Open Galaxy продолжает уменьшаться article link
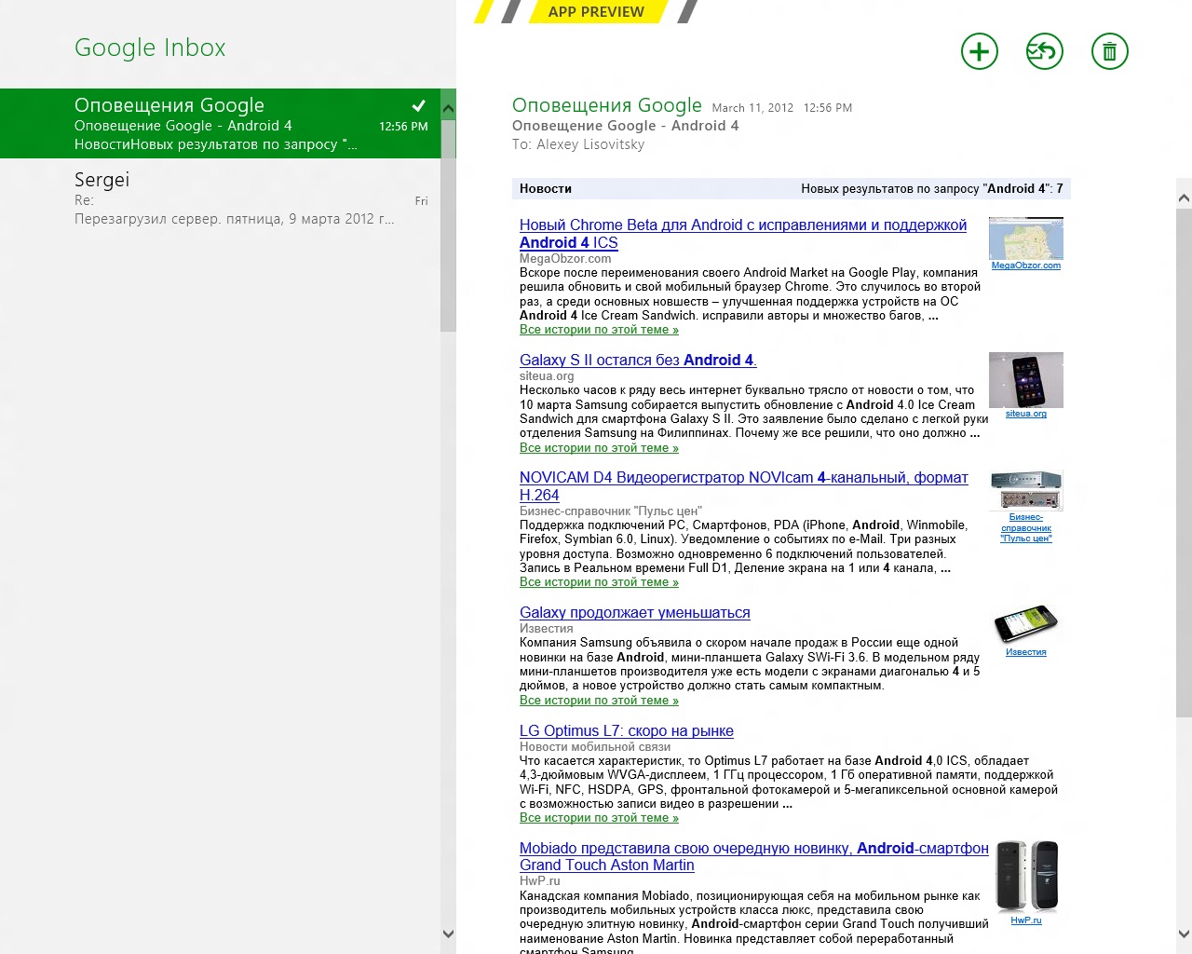The image size is (1192, 954). [x=634, y=612]
